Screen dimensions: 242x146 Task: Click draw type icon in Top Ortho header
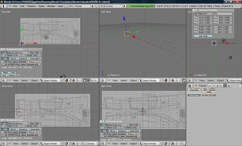[x=67, y=80]
